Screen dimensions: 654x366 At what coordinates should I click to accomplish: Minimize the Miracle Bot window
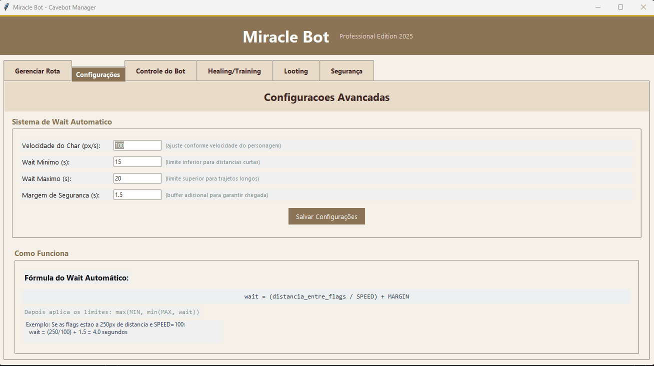coord(598,7)
